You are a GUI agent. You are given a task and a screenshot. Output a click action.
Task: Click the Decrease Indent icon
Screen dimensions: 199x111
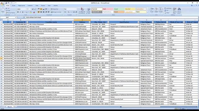[x=46, y=12]
